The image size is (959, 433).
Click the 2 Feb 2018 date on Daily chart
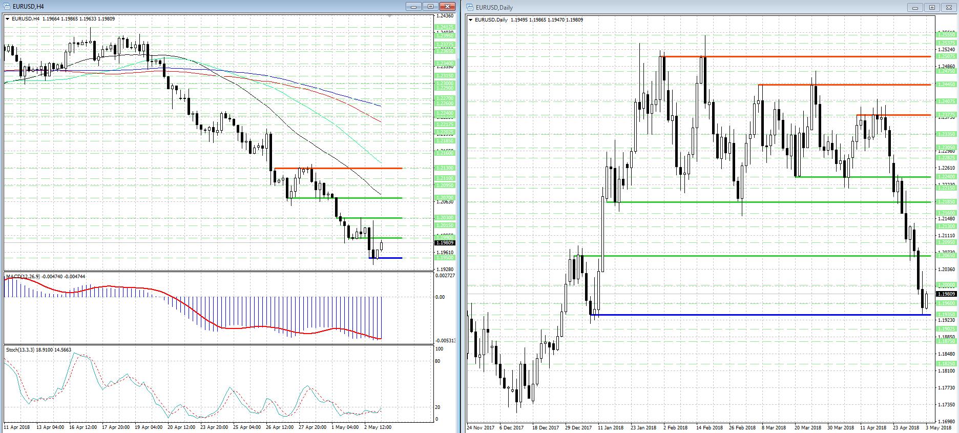[676, 428]
